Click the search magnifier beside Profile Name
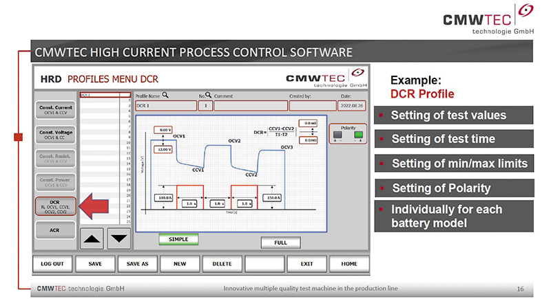 click(165, 95)
